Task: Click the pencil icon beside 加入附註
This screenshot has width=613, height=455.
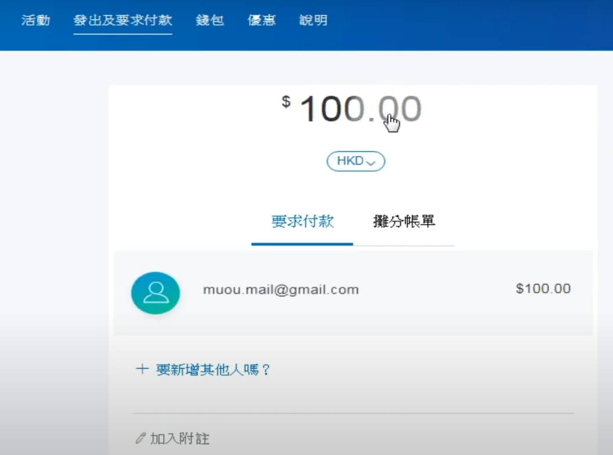Action: pyautogui.click(x=140, y=439)
